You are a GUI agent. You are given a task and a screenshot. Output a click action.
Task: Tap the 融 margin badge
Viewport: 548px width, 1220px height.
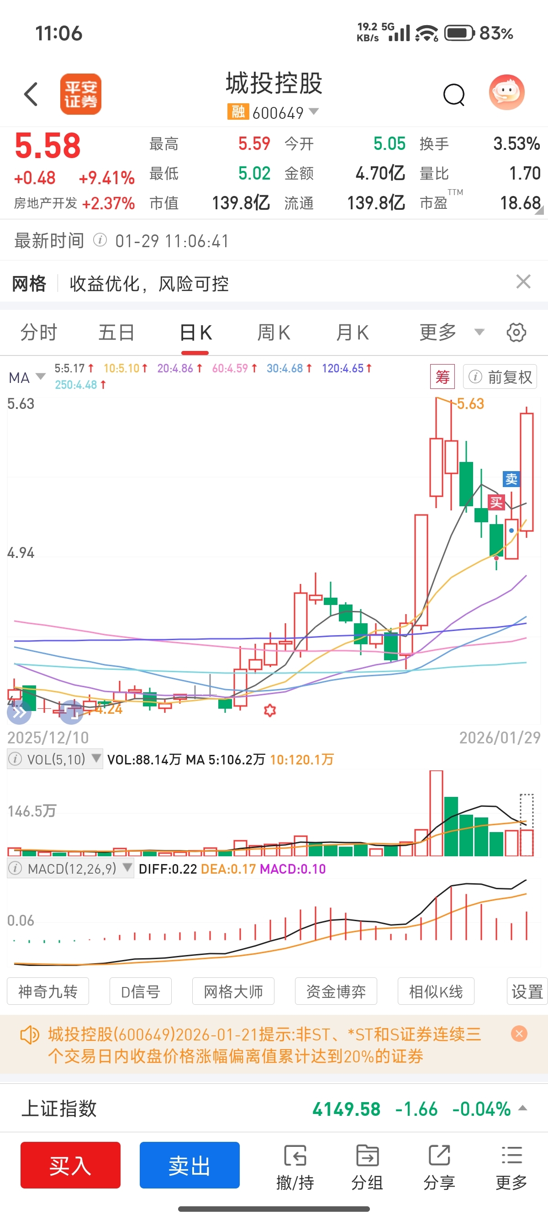click(238, 112)
